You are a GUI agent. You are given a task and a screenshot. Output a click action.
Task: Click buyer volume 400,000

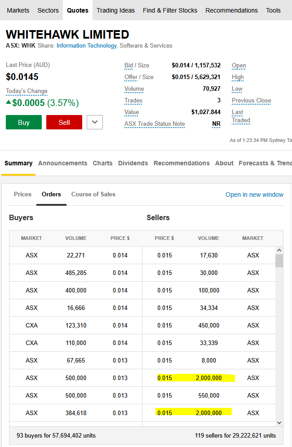click(76, 291)
